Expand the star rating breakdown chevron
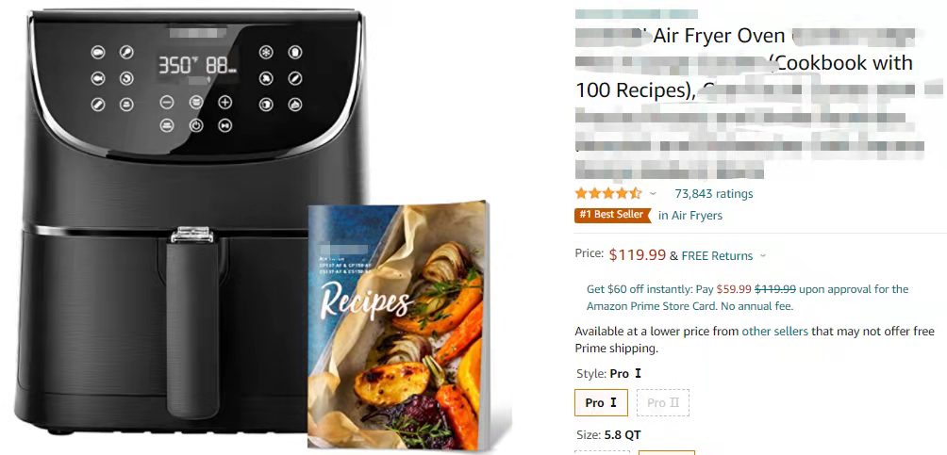The width and height of the screenshot is (947, 455). (653, 194)
